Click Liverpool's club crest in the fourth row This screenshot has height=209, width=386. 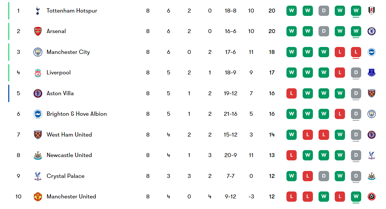[x=38, y=73]
